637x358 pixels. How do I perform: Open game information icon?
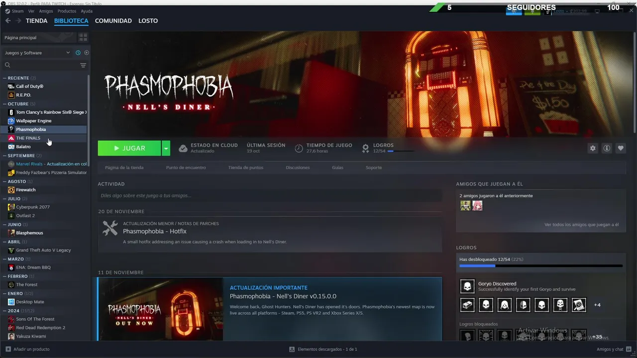pyautogui.click(x=607, y=148)
